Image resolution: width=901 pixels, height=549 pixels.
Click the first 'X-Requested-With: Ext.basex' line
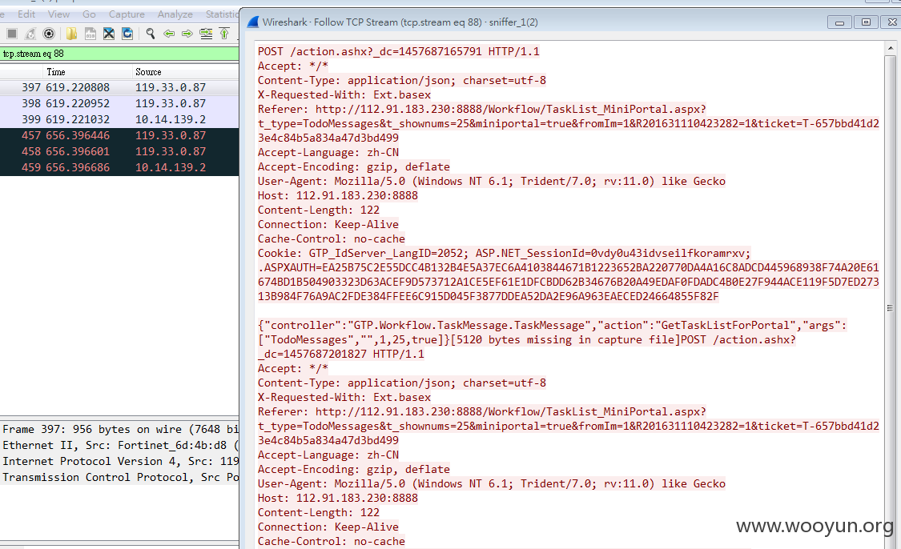coord(344,94)
